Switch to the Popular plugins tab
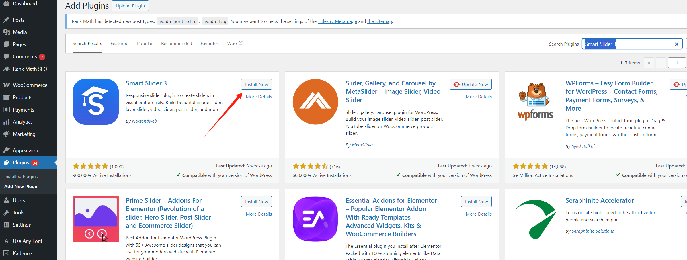This screenshot has width=687, height=260. 145,44
